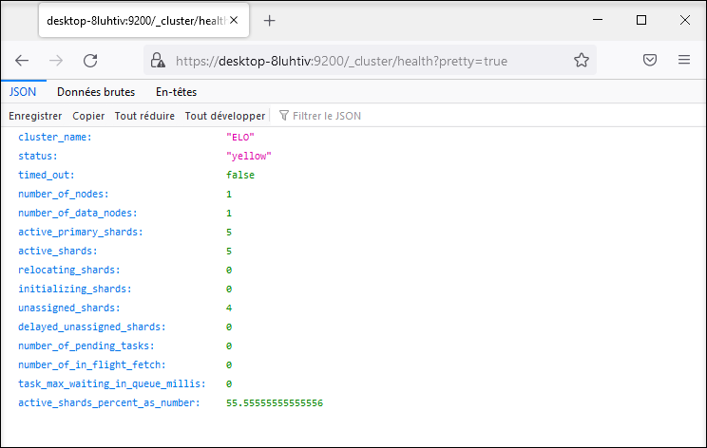
Task: Select the desktop-8luhtiv:9200 browser tab
Action: pyautogui.click(x=143, y=20)
